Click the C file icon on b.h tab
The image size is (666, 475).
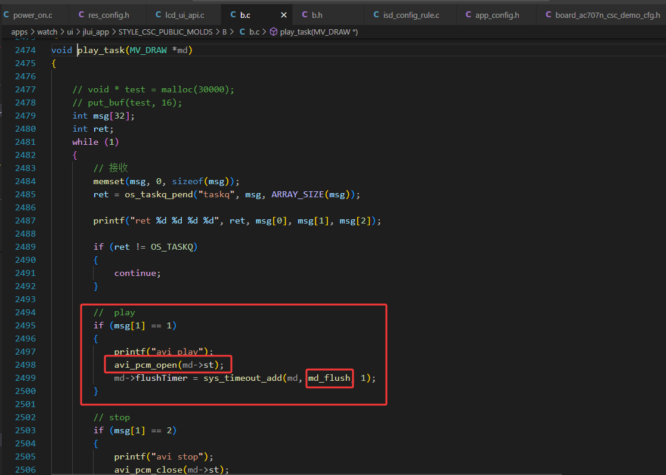click(305, 15)
